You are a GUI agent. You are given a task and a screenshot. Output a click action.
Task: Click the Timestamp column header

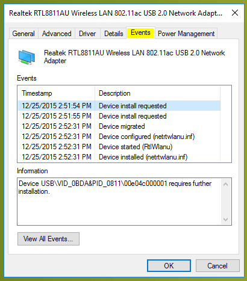(57, 93)
